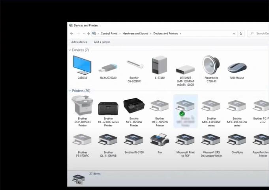Select the Brother HL-L2360D series printer

click(x=108, y=107)
